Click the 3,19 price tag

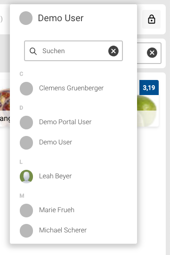[x=149, y=88]
